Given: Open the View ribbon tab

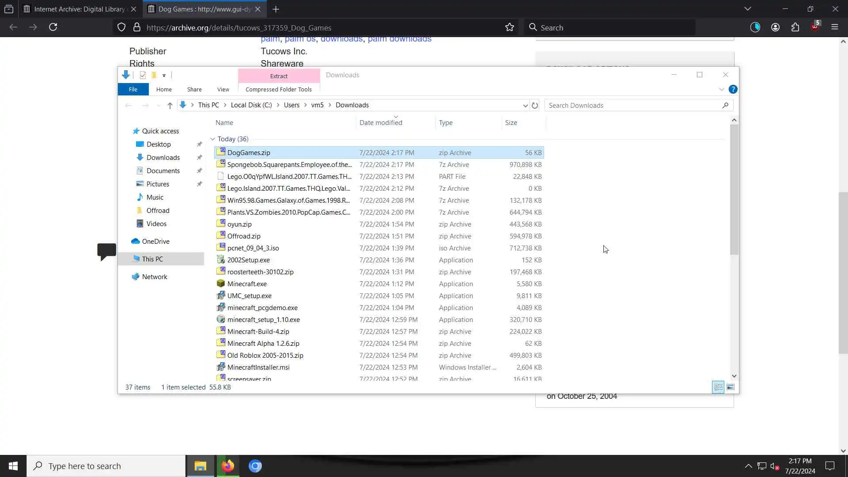Looking at the screenshot, I should coord(223,89).
